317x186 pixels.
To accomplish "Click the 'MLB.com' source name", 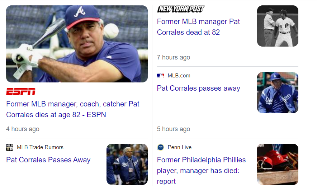I will 179,76.
